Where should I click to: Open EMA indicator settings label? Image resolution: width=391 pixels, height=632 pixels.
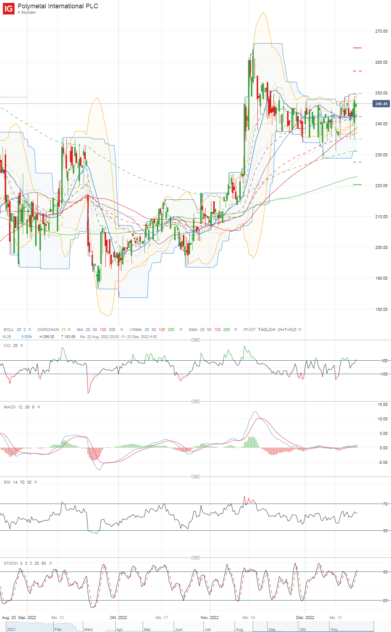pos(193,330)
